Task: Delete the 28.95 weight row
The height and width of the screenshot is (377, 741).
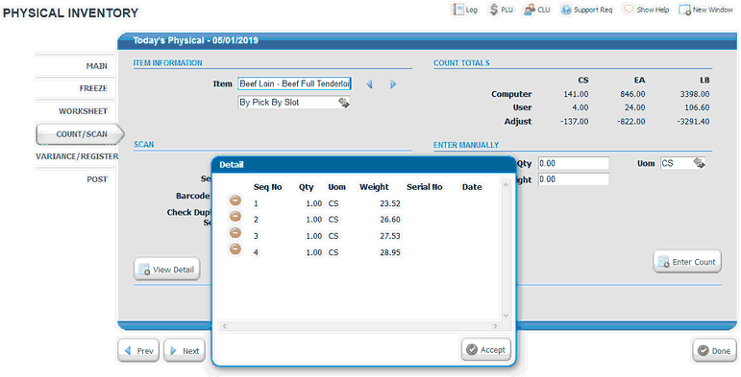Action: (235, 249)
